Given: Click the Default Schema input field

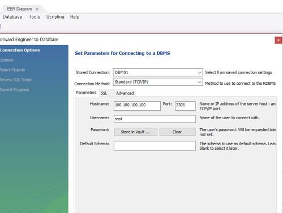Looking at the screenshot, I should 155,146.
